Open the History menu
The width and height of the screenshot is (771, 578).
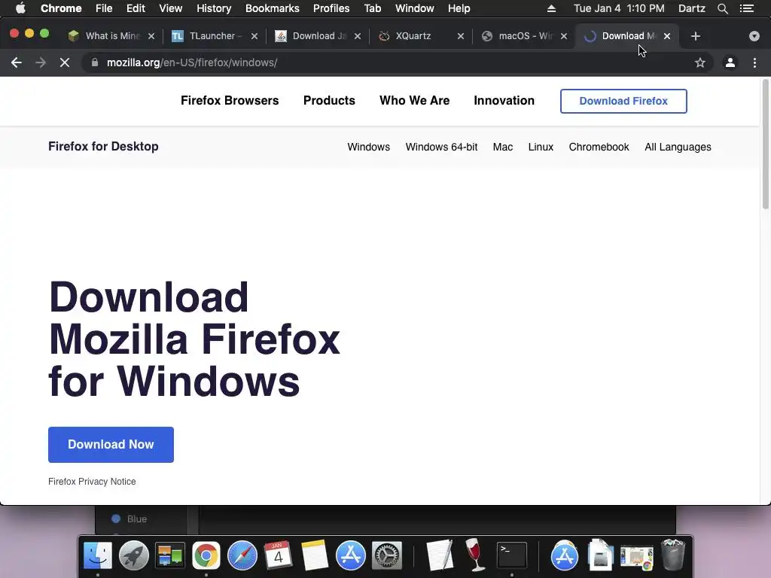point(214,8)
